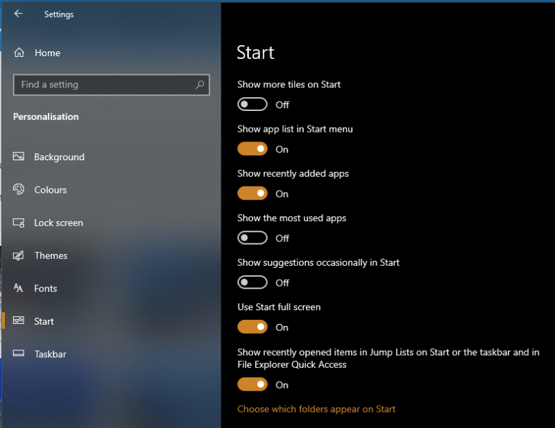Viewport: 555px width, 428px height.
Task: Focus the Find a setting search box
Action: click(x=104, y=85)
